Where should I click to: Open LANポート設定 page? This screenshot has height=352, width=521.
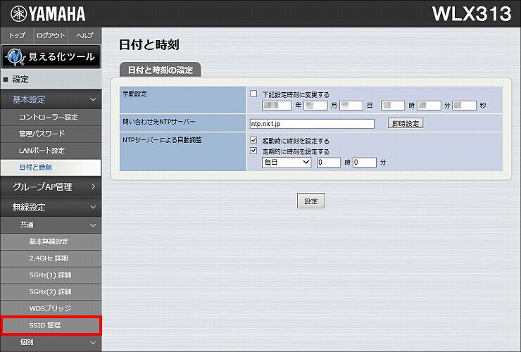pyautogui.click(x=51, y=151)
